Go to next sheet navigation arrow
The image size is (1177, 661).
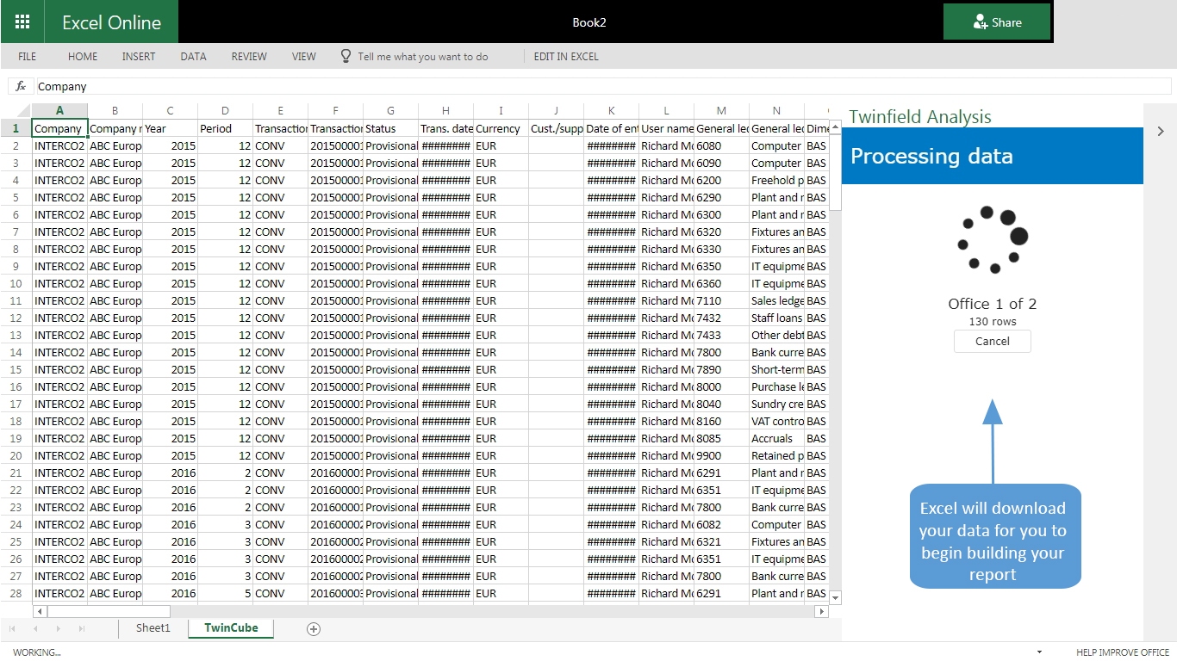59,629
